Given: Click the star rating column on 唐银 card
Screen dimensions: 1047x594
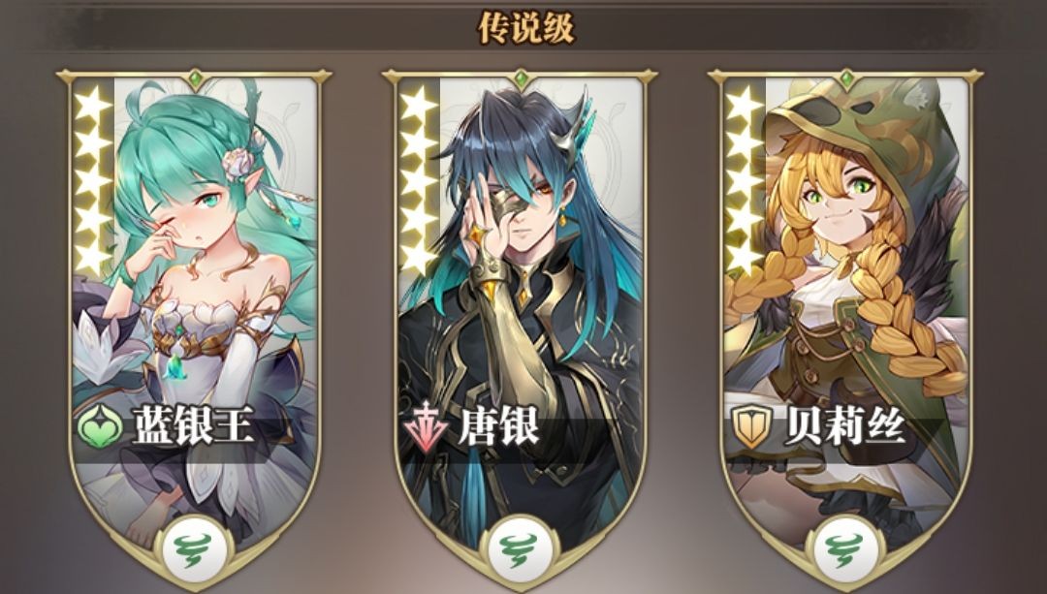Looking at the screenshot, I should (x=419, y=180).
